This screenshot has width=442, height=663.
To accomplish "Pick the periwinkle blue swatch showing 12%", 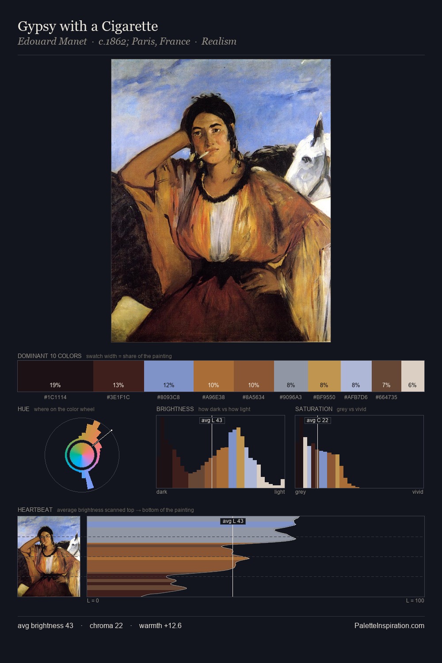I will [169, 376].
